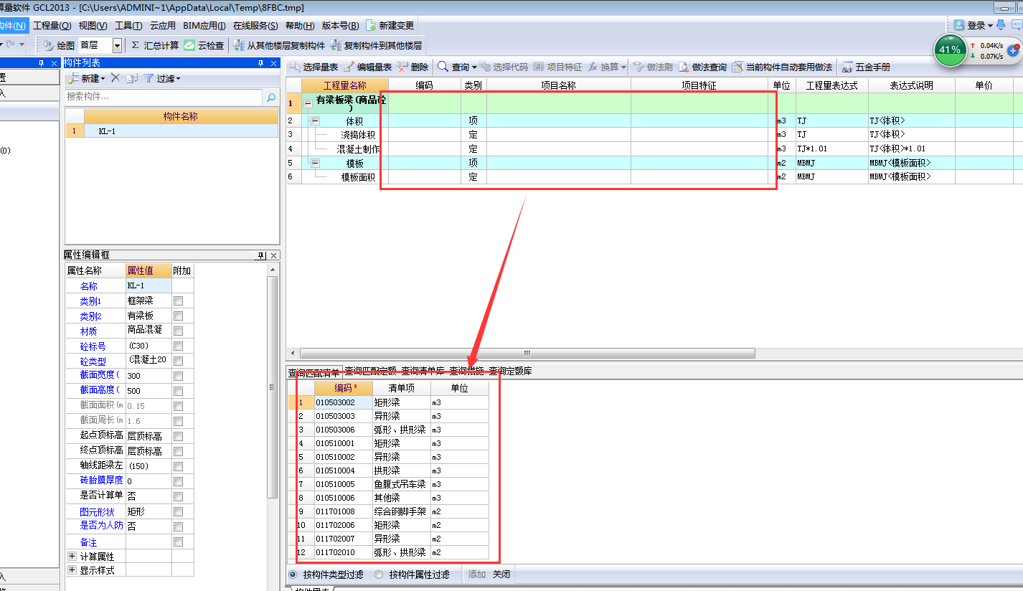
Task: Click the 41% green circle indicator
Action: (x=950, y=50)
